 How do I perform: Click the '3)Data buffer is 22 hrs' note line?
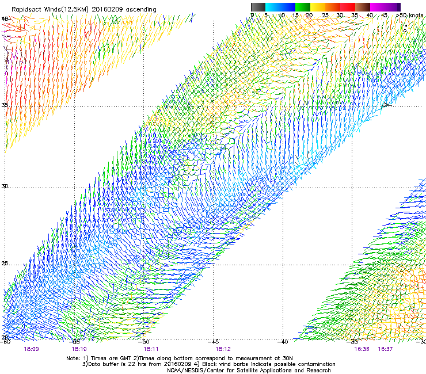tap(208, 364)
